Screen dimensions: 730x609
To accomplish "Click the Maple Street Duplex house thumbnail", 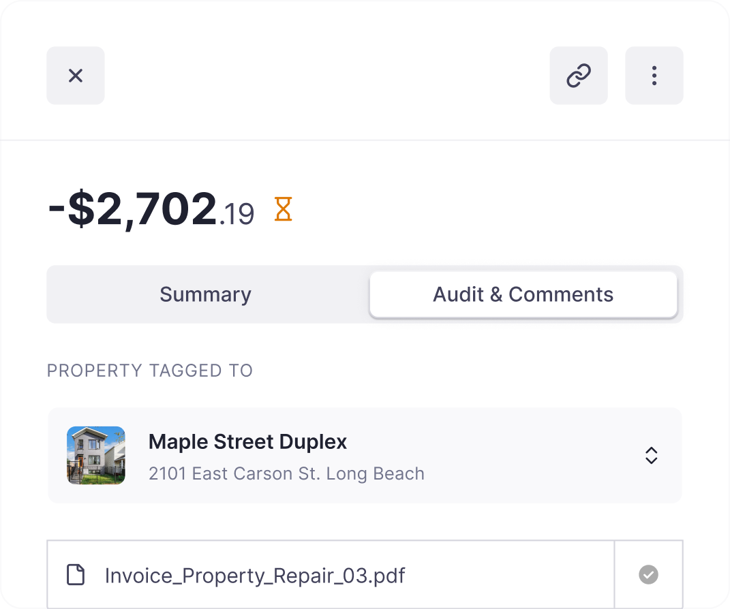I will 96,456.
